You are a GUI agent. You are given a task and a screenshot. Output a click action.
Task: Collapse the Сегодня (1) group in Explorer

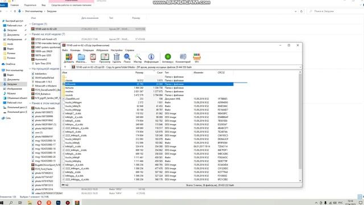(x=30, y=24)
